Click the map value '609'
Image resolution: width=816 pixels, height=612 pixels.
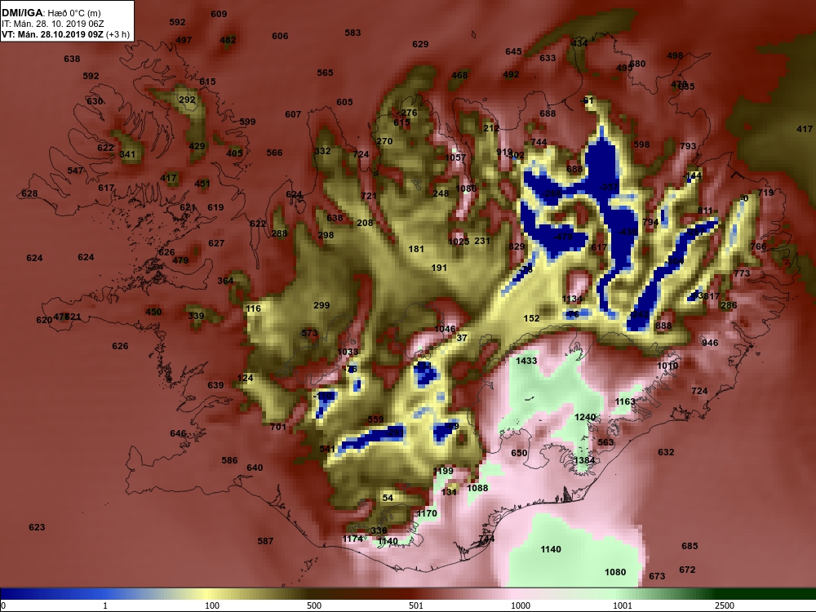tap(219, 14)
